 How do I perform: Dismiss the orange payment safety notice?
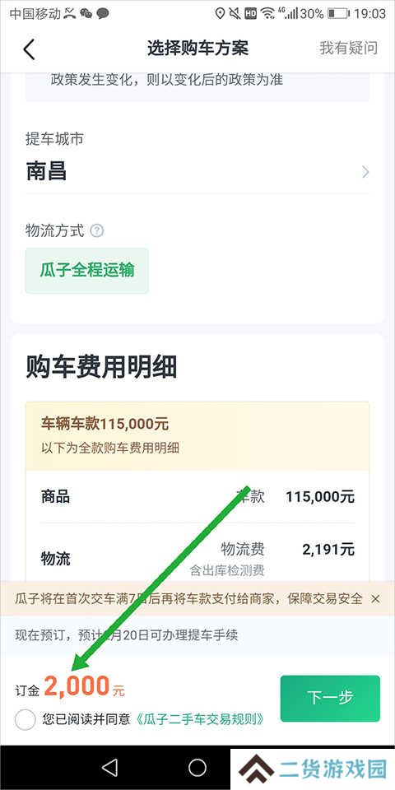coord(375,598)
